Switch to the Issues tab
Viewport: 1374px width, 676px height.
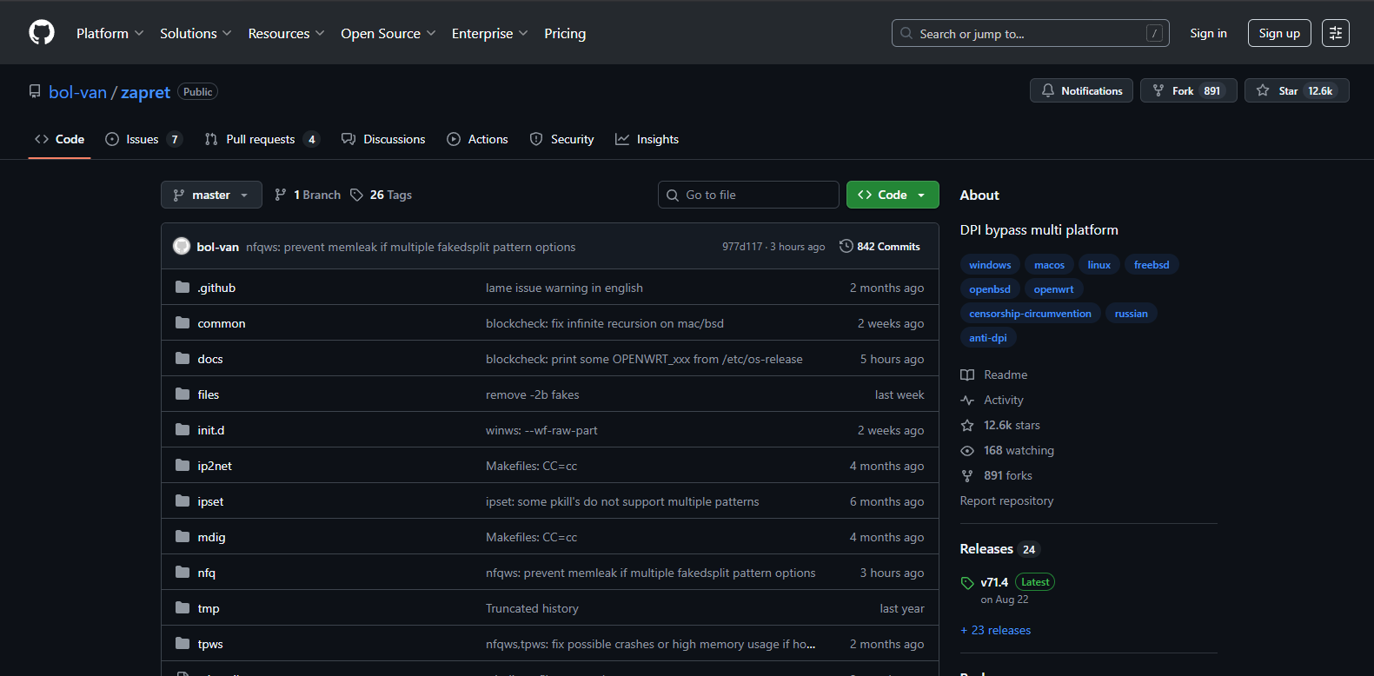(x=143, y=140)
